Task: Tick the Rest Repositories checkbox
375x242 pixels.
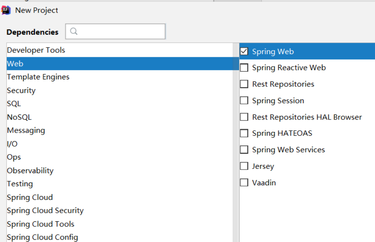Action: tap(244, 84)
